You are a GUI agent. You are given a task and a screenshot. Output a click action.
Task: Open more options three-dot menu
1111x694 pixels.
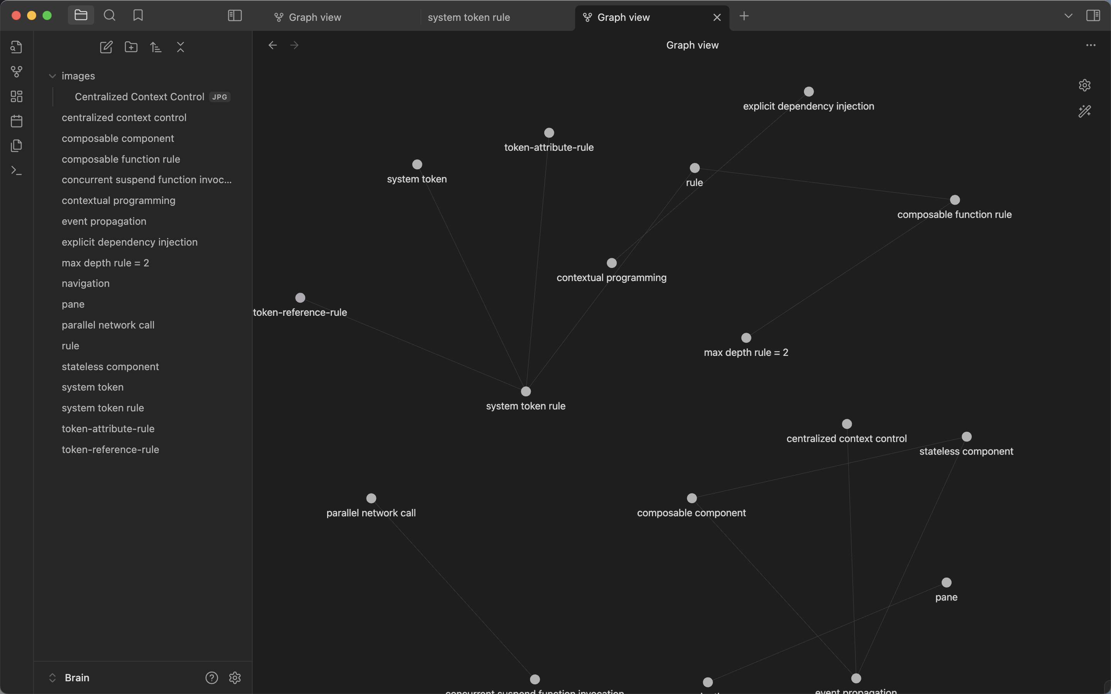click(x=1091, y=45)
